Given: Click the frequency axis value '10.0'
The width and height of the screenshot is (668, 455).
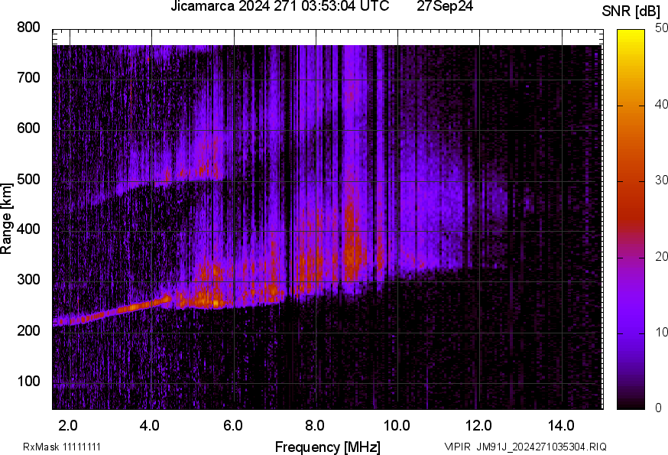Looking at the screenshot, I should coord(397,426).
